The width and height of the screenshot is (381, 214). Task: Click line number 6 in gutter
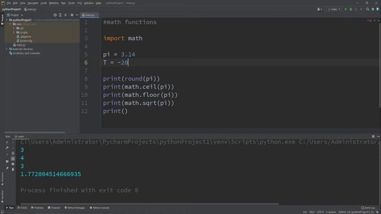coord(86,62)
